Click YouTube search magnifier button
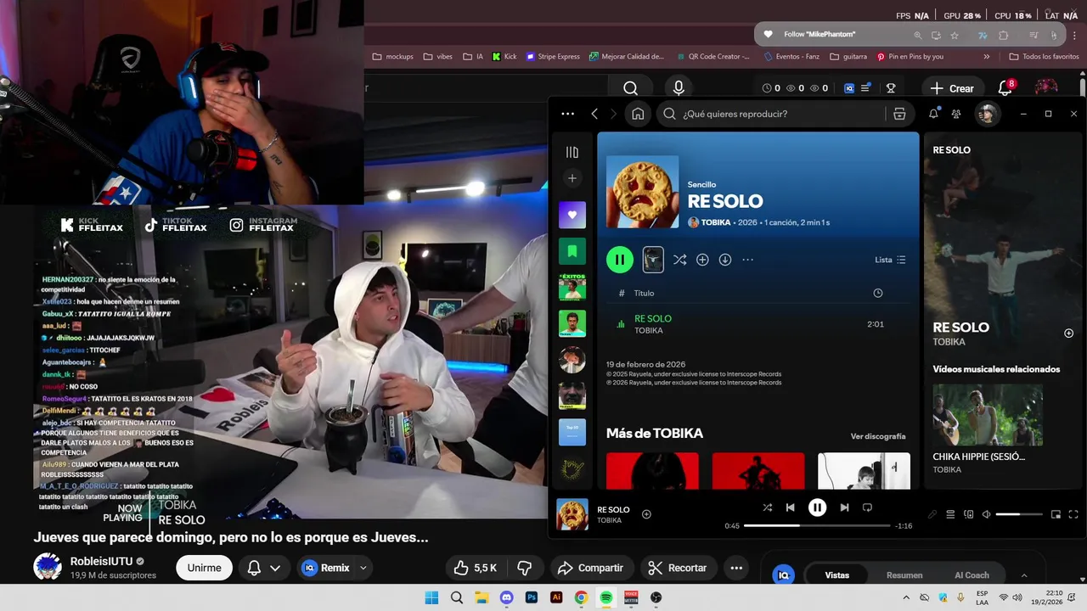 pos(630,88)
